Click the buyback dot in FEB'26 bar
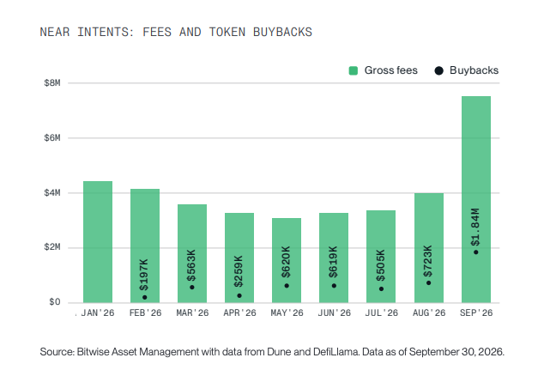Screen dimensions: 544x382 pos(145,297)
